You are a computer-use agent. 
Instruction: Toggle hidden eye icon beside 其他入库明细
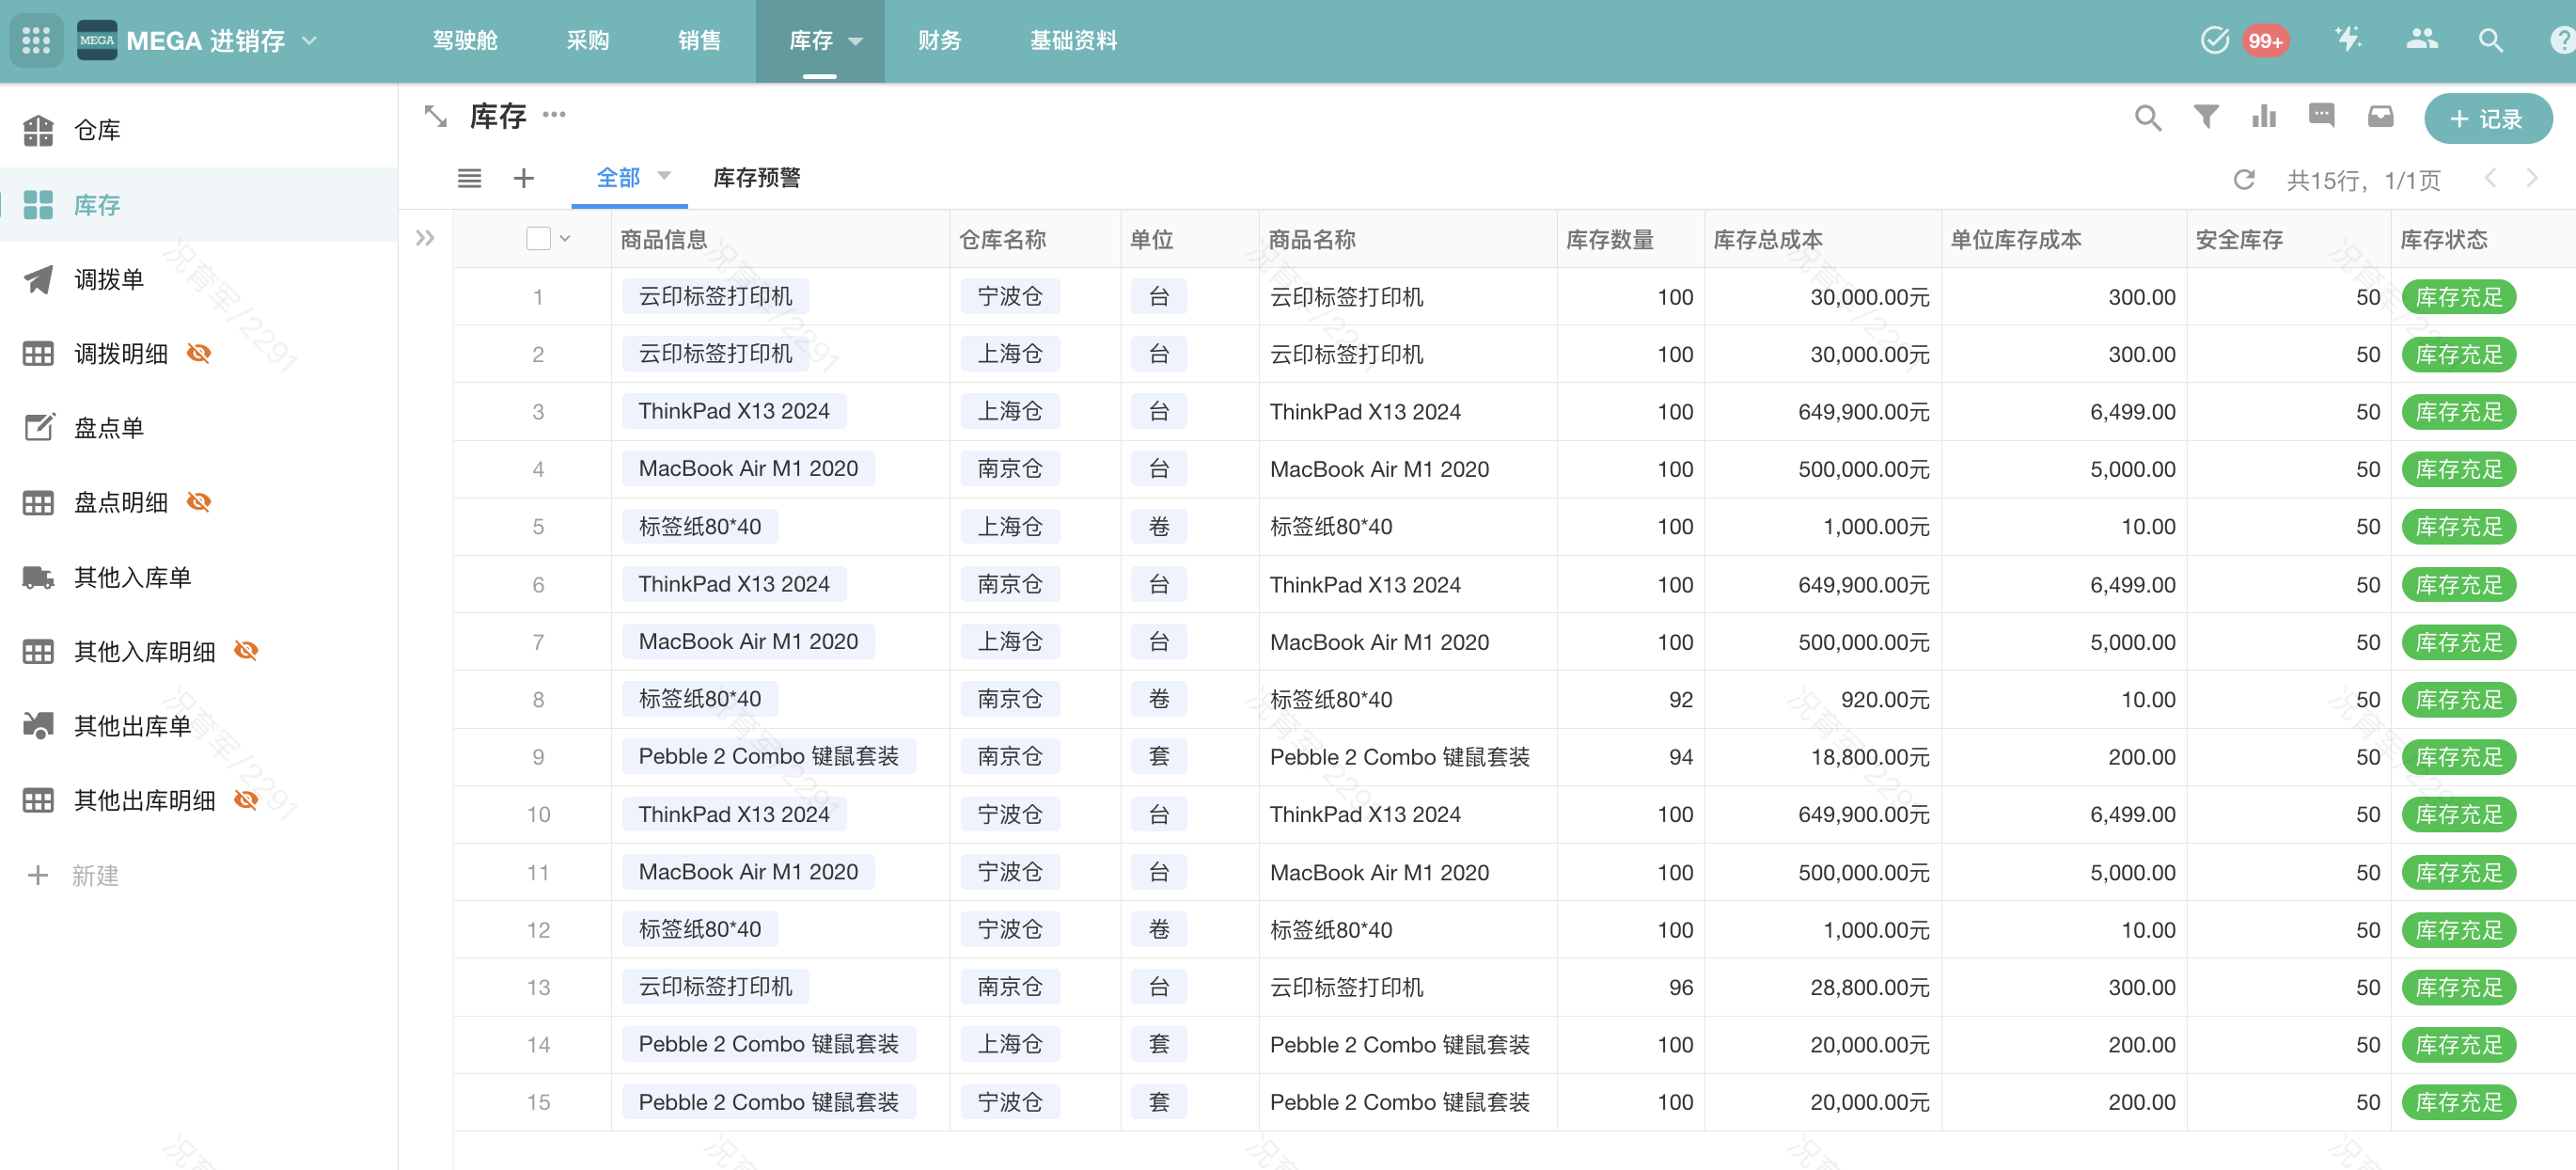[246, 651]
